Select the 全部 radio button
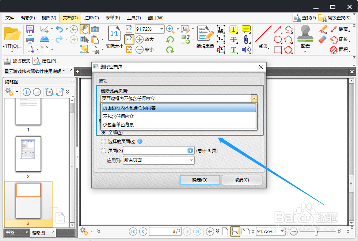358x241 pixels. [103, 133]
